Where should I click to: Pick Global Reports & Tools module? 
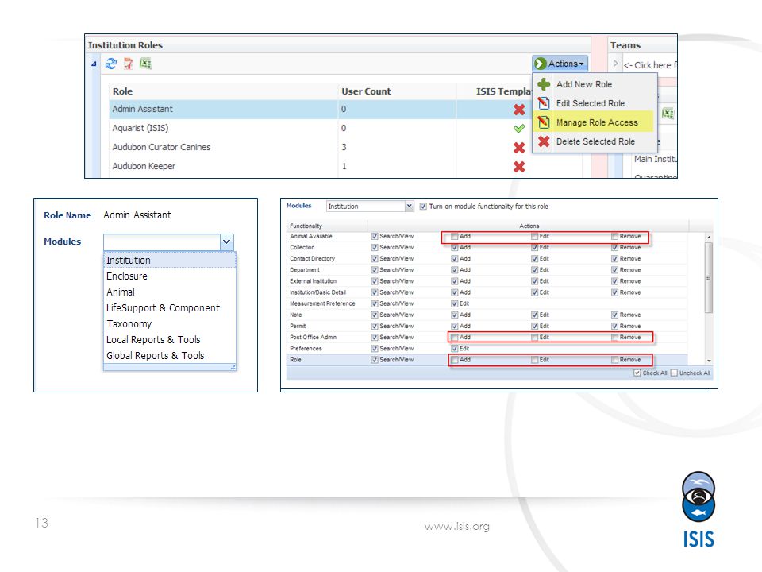point(170,356)
